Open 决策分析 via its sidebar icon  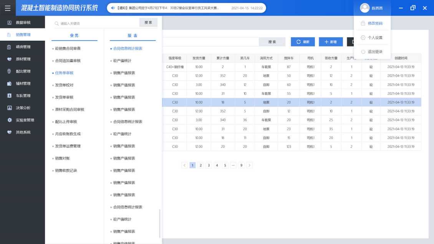coord(10,108)
